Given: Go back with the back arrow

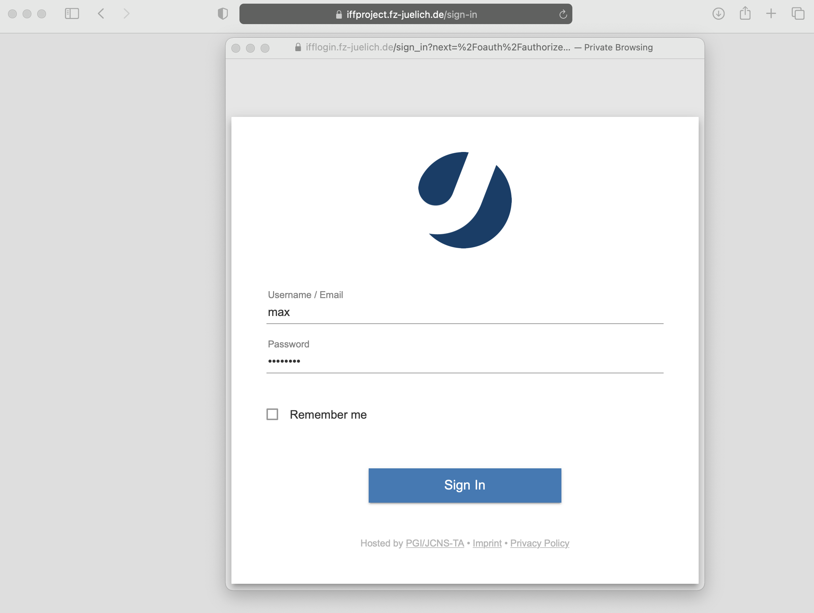Looking at the screenshot, I should coord(101,14).
